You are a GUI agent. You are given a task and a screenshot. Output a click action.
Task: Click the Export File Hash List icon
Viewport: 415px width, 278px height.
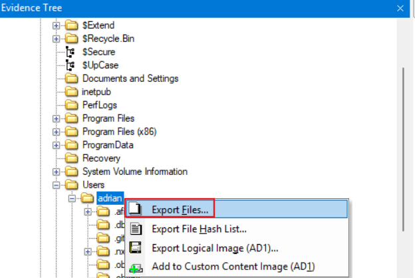(x=136, y=229)
